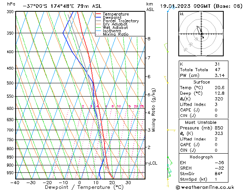Image resolution: width=246 pixels, height=190 pixels.
Task: Click the hodograph wind plot
Action: [201, 34]
